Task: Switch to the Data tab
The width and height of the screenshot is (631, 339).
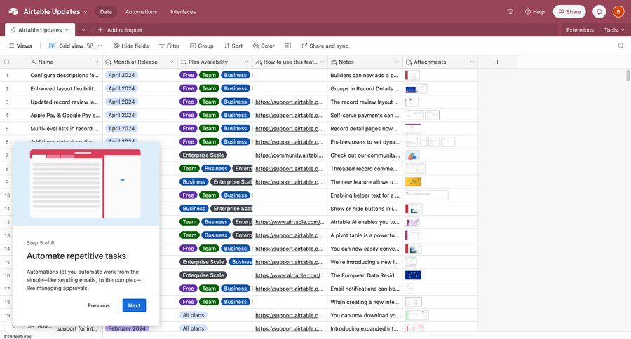Action: pyautogui.click(x=106, y=12)
